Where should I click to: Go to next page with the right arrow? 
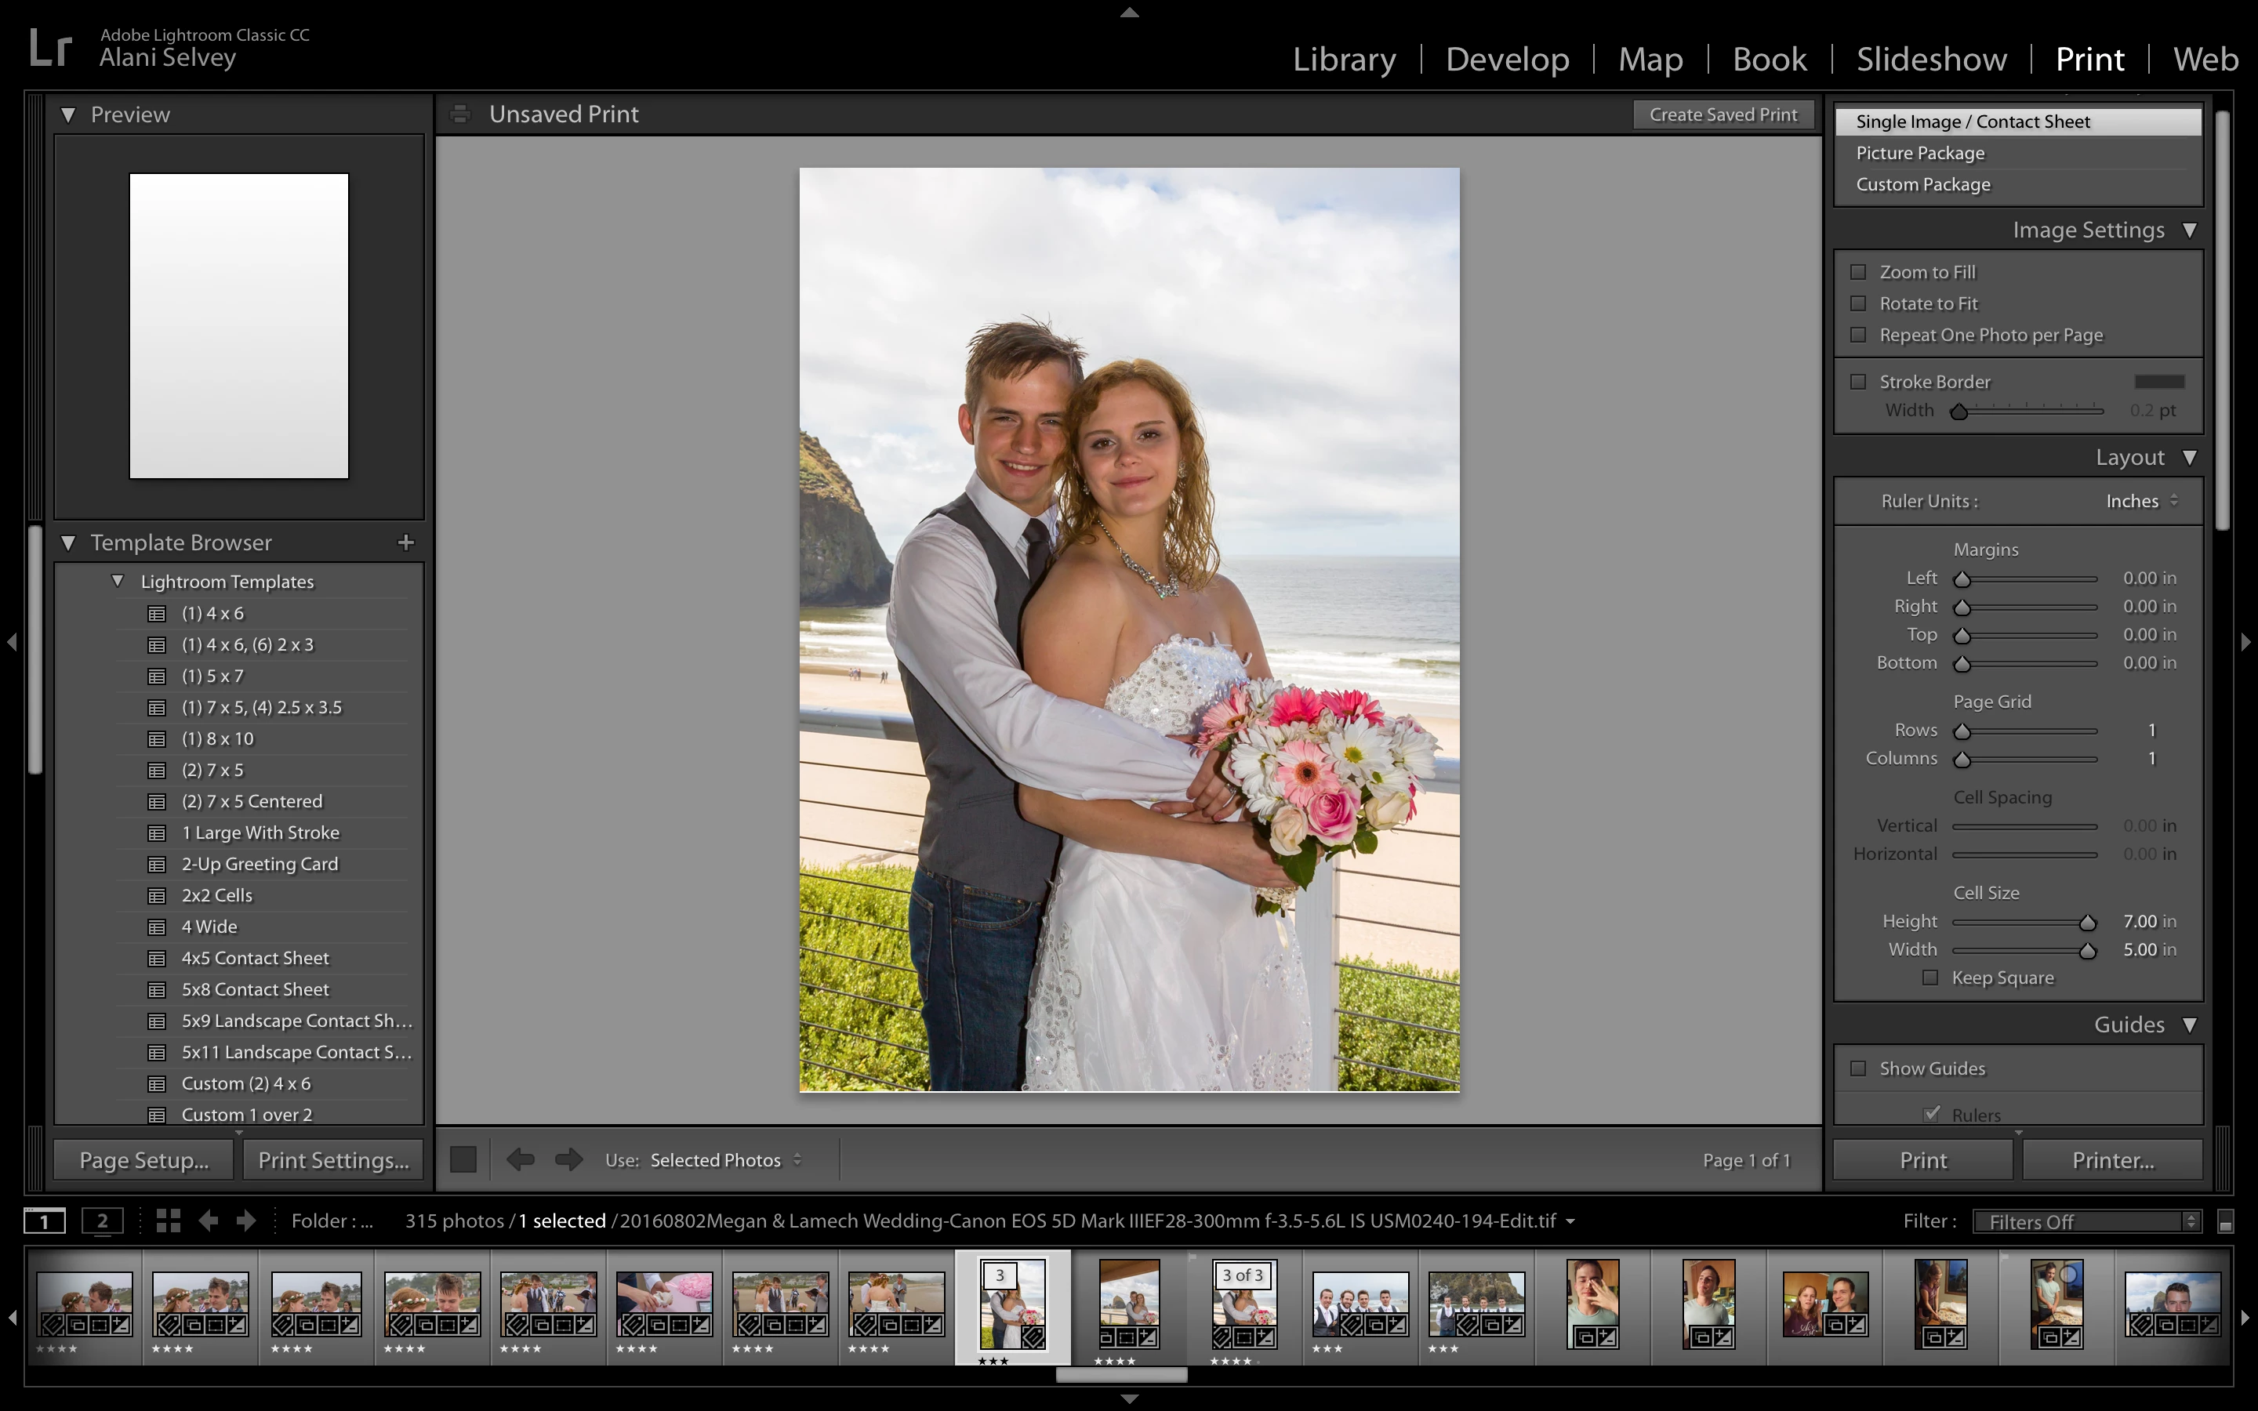[x=568, y=1159]
